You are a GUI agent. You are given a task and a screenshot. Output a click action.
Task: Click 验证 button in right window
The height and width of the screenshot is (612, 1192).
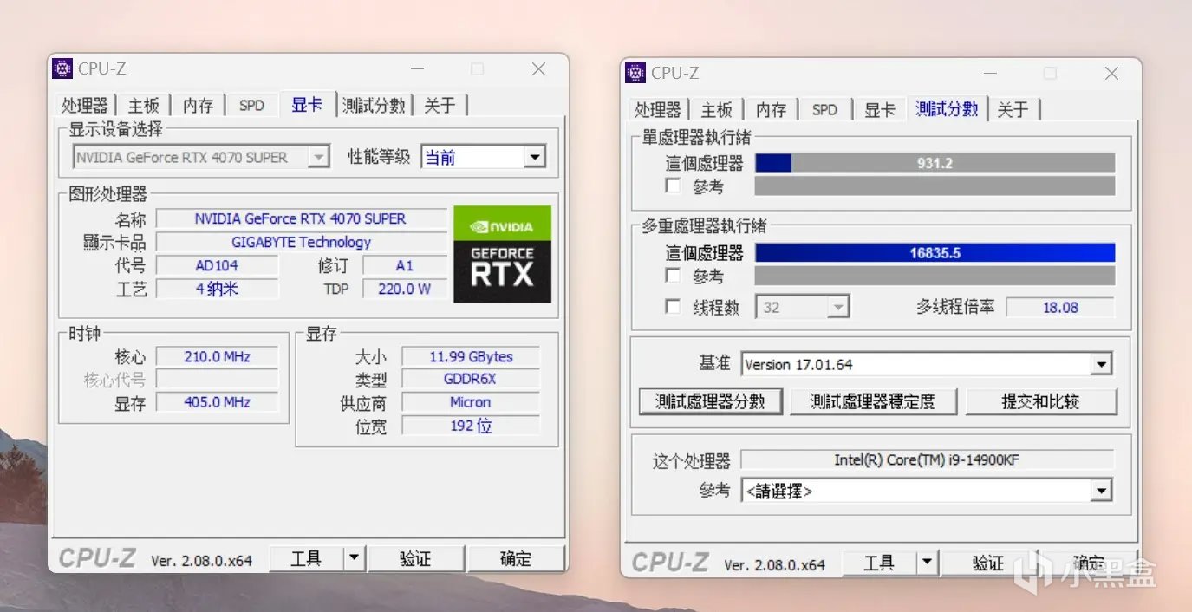tap(988, 563)
